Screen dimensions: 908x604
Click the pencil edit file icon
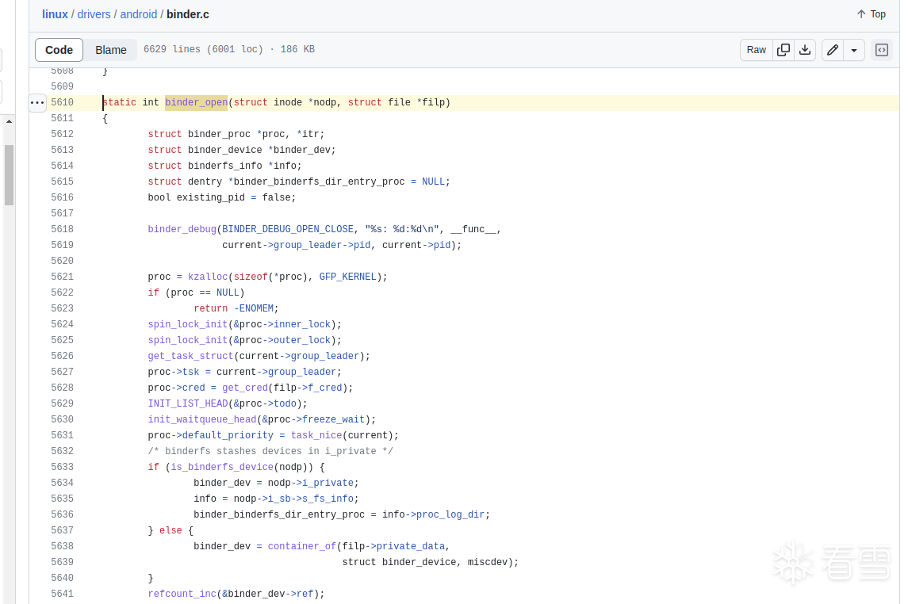point(832,50)
